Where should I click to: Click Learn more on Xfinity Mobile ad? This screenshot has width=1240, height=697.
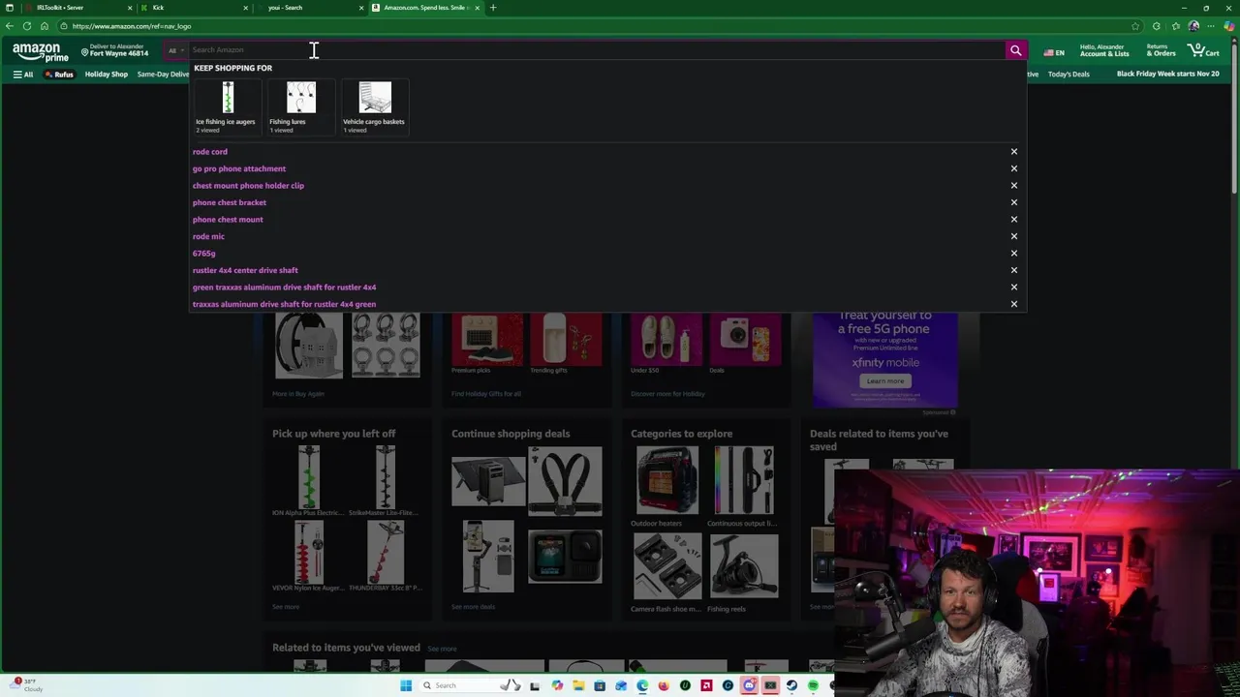[x=884, y=381]
